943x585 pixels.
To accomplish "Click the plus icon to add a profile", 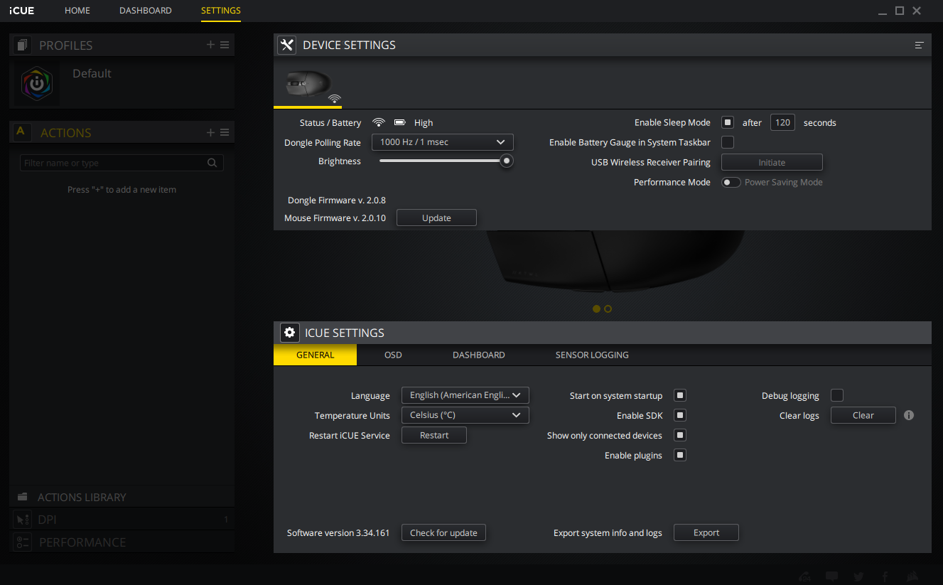I will click(x=210, y=45).
